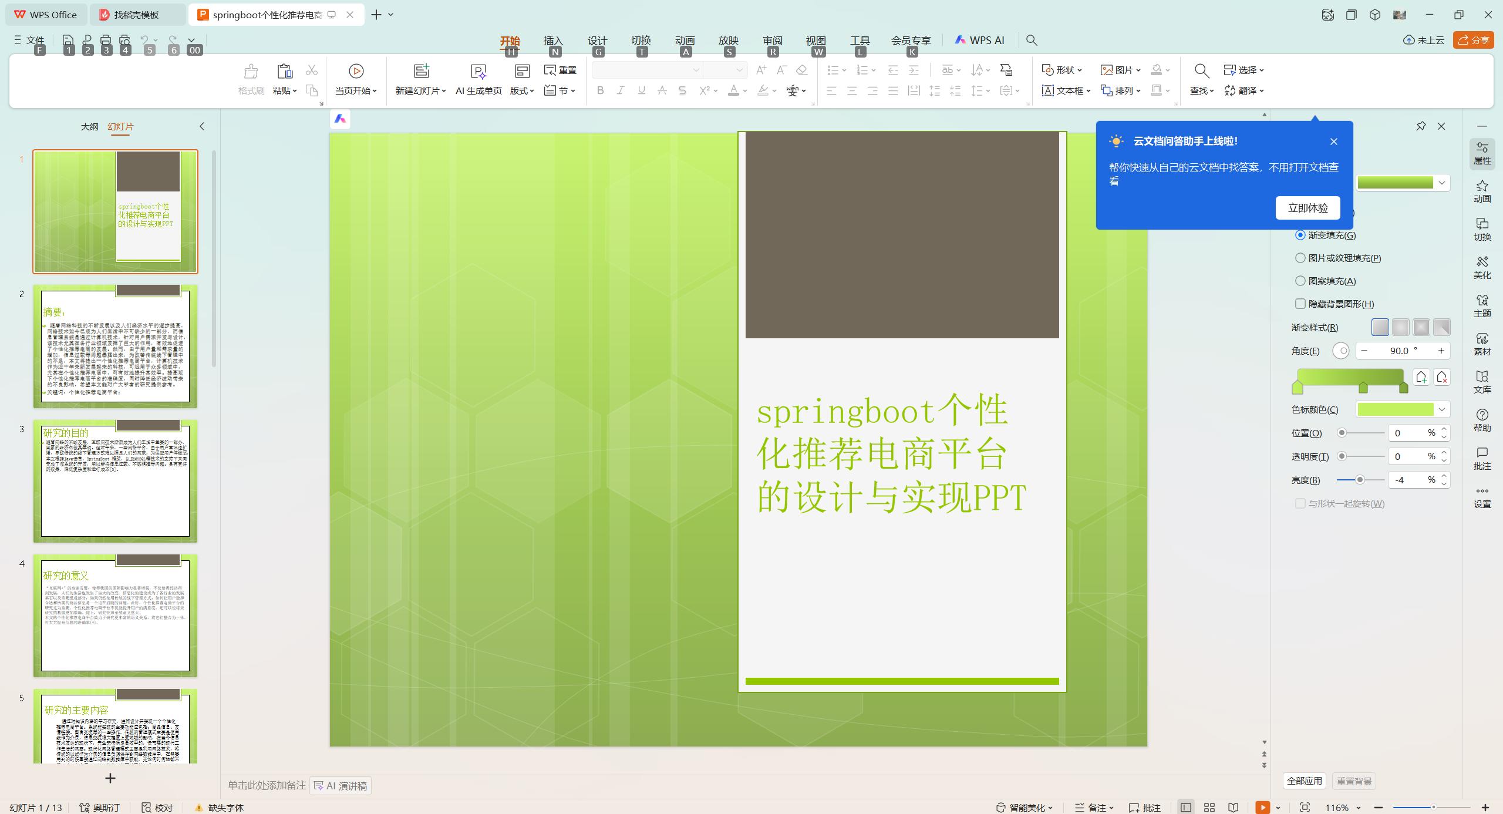1503x814 pixels.
Task: Check 与形状一起旋转 option
Action: (x=1300, y=503)
